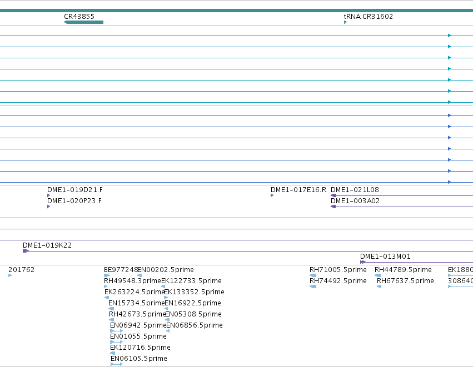Screen dimensions: 473x367
Task: Click the EN00202.5prime label
Action: [166, 269]
